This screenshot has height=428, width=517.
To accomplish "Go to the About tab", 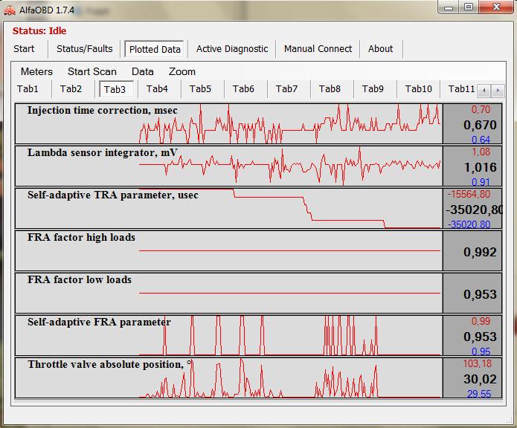I will click(380, 49).
